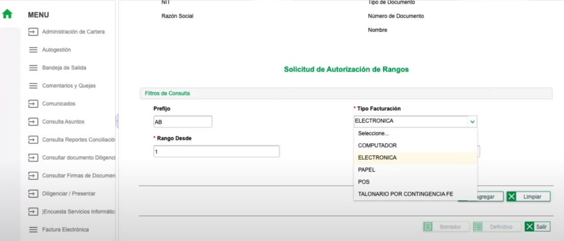Screen dimensions: 564x241
Task: Click the arrow icon beside Consulta Reportes Conciliación
Action: [33, 140]
